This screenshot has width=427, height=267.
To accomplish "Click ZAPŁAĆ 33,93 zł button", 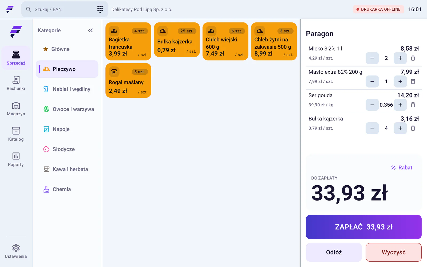I will pos(364,227).
